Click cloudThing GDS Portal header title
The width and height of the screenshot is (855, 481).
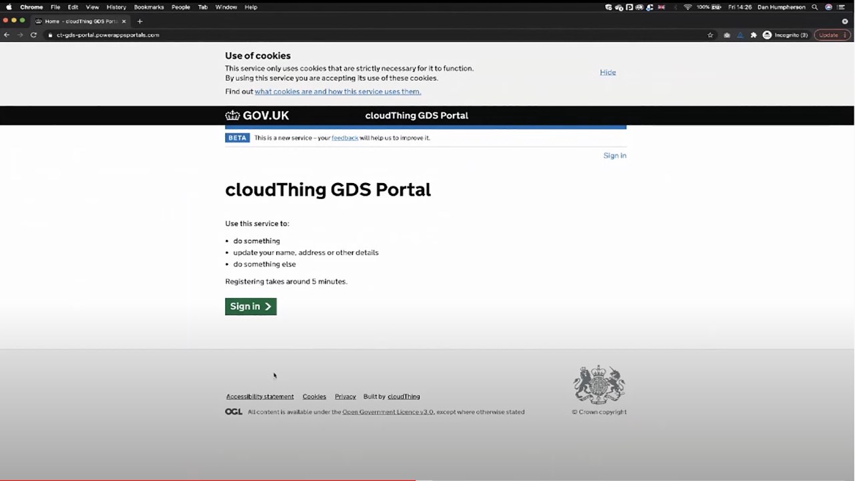click(417, 116)
